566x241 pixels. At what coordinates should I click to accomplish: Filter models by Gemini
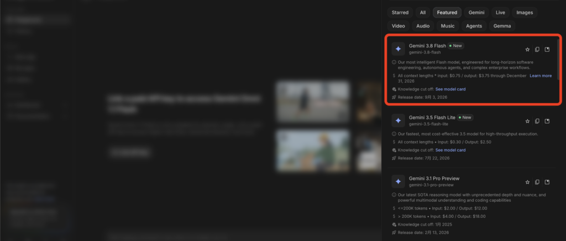[476, 13]
